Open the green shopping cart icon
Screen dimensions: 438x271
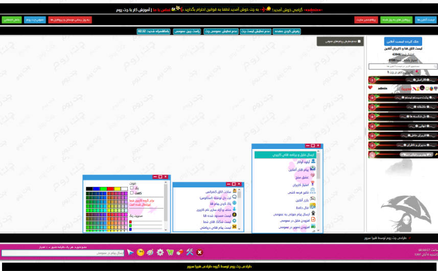tap(170, 252)
